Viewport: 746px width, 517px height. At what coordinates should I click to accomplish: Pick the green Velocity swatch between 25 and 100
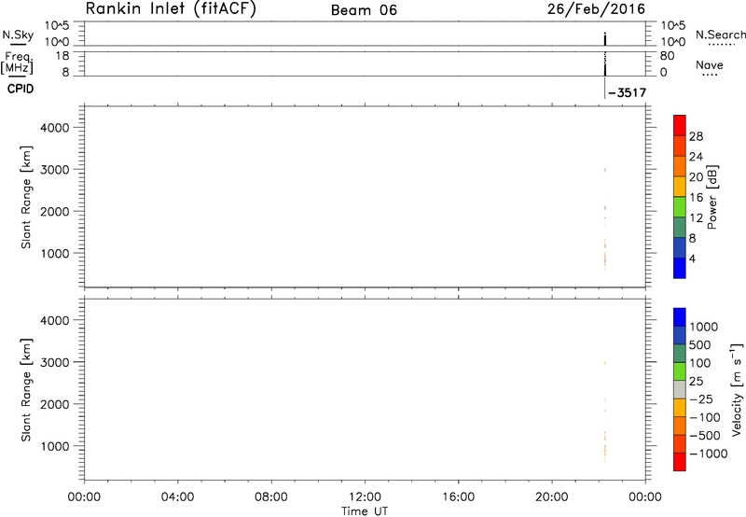(x=680, y=371)
